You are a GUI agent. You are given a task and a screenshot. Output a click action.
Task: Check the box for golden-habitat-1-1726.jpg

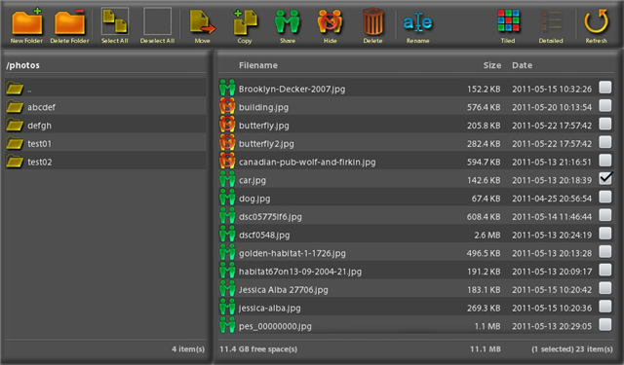pyautogui.click(x=605, y=251)
